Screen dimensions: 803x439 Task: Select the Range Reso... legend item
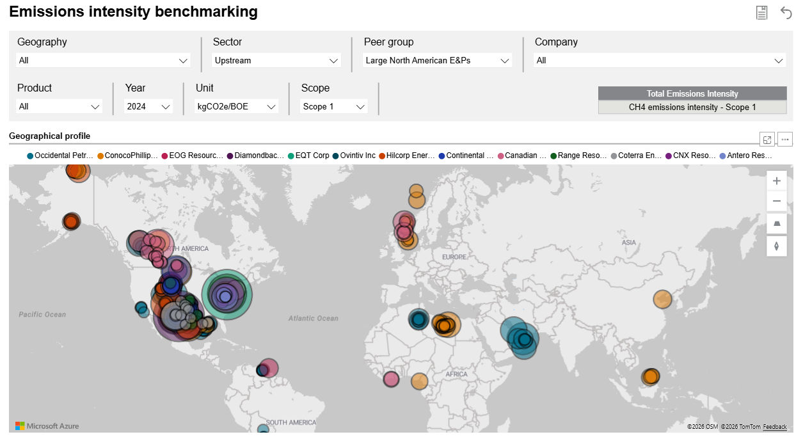coord(578,156)
